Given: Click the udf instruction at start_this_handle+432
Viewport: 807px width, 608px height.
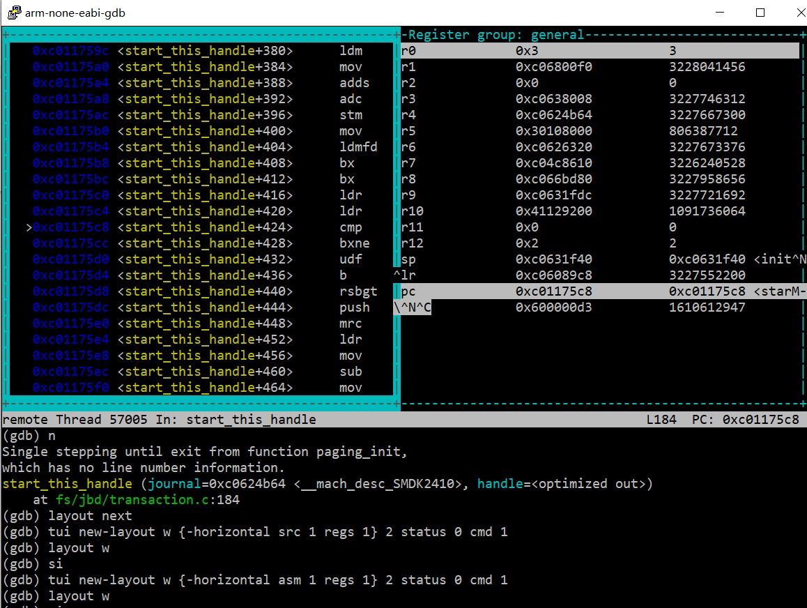Looking at the screenshot, I should (x=201, y=259).
